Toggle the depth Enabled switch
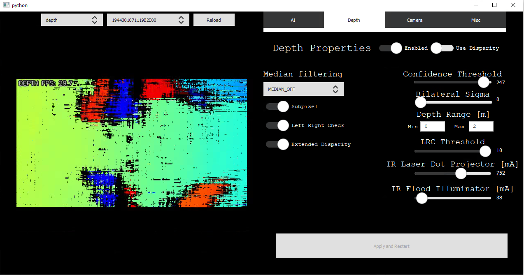The width and height of the screenshot is (524, 275). click(x=391, y=48)
